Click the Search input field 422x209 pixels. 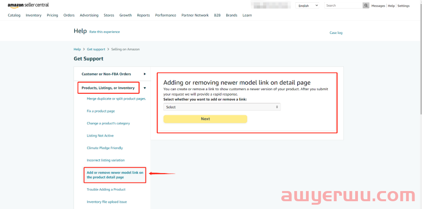343,5
